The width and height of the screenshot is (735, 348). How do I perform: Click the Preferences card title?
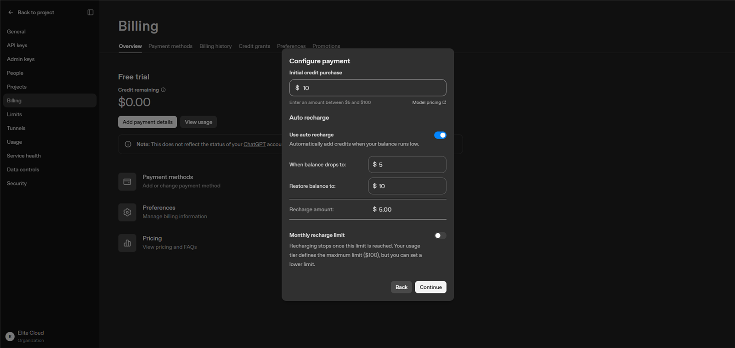(x=159, y=208)
